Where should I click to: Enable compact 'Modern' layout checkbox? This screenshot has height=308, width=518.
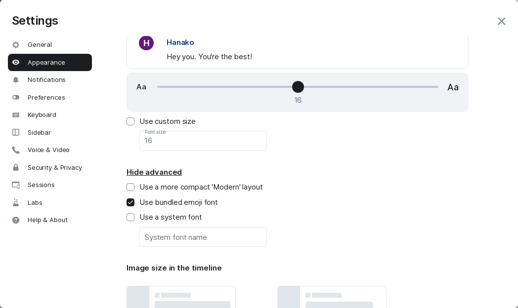pyautogui.click(x=130, y=187)
